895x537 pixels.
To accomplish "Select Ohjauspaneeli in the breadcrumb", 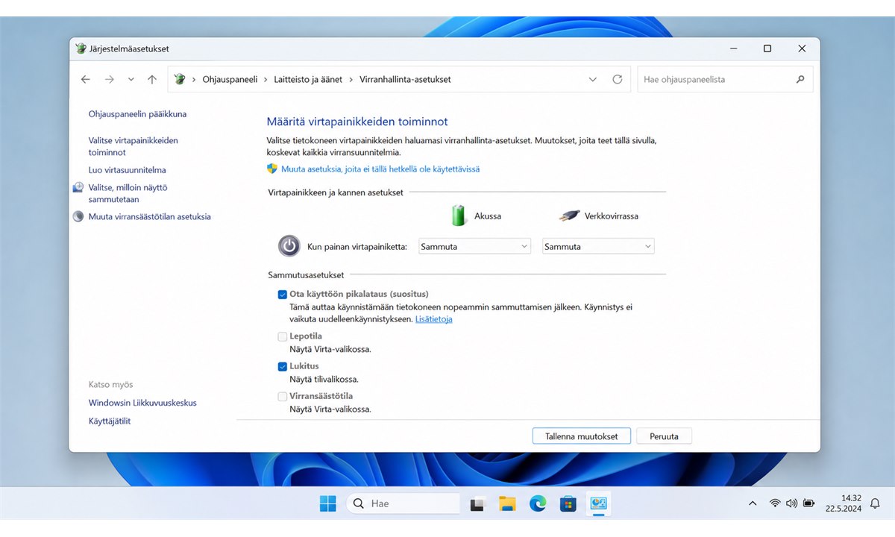I will point(230,79).
